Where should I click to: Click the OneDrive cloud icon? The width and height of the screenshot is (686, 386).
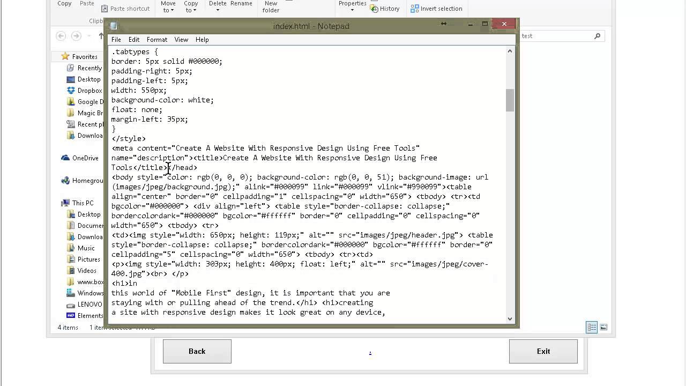[x=65, y=158]
